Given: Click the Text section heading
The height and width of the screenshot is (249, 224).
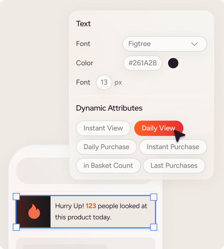Looking at the screenshot, I should pyautogui.click(x=83, y=24).
